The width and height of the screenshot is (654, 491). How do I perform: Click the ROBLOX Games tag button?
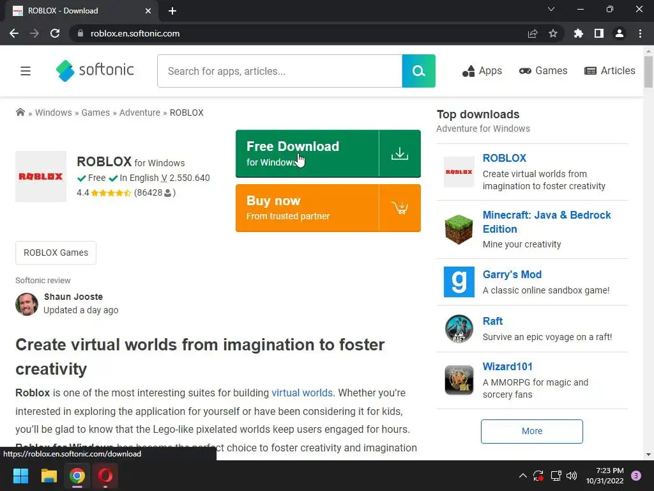click(x=56, y=253)
